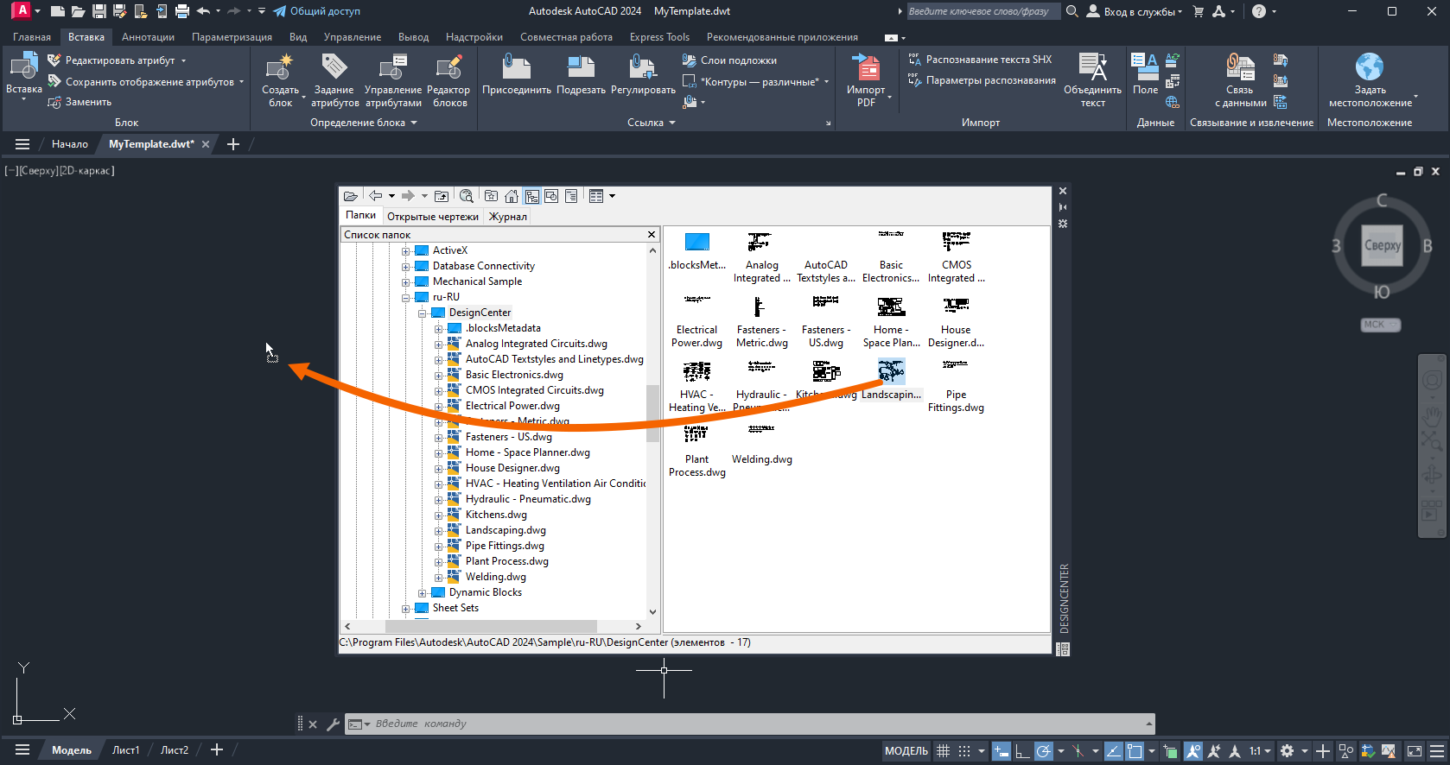Click the Create Block (Создать блок) icon
1450x765 pixels.
click(x=280, y=67)
